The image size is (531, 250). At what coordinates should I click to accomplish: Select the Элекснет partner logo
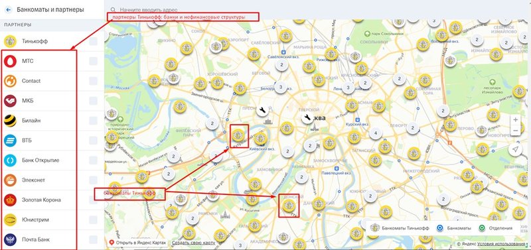10,180
